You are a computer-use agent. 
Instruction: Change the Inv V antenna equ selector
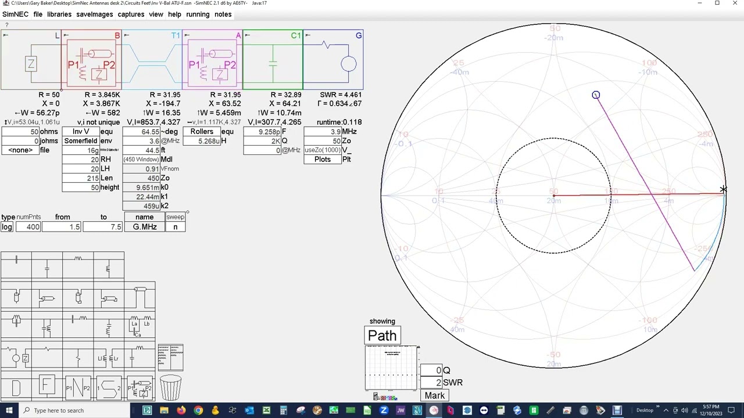[x=80, y=132]
